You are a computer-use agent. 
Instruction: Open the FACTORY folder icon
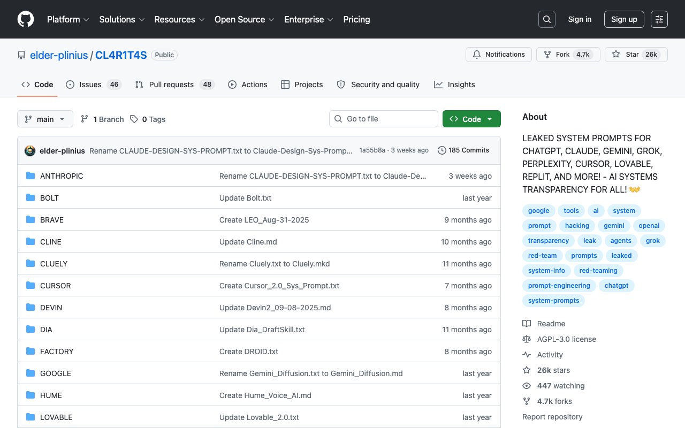tap(31, 351)
